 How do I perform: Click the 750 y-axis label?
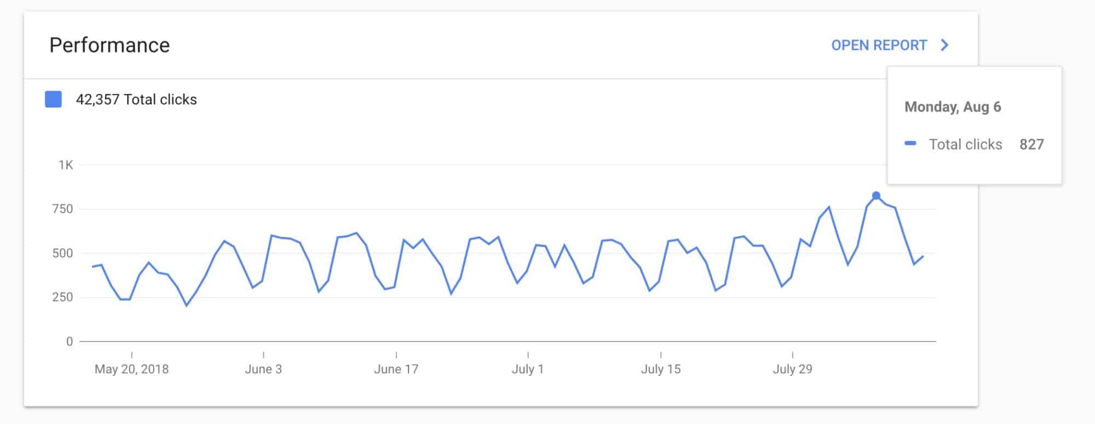[x=62, y=209]
